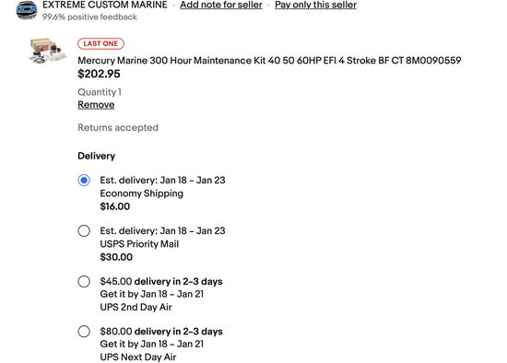
Task: Click the Economy Shipping label text
Action: 142,193
